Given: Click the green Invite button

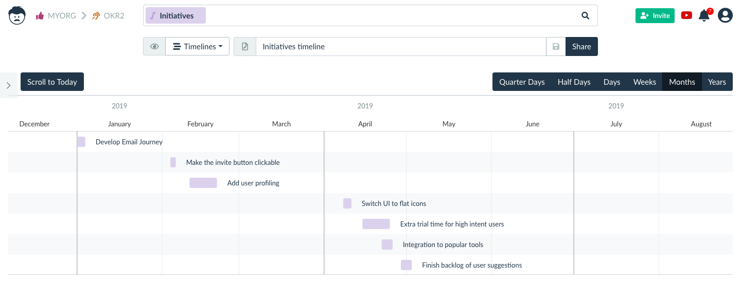Looking at the screenshot, I should 655,16.
